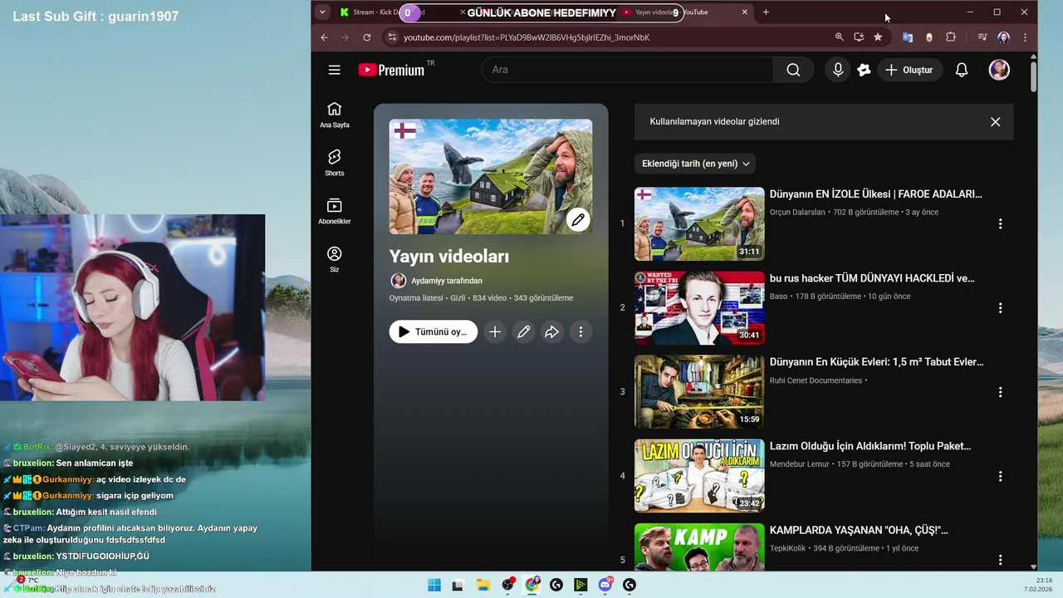Open a new Chrome tab
The image size is (1063, 598).
(766, 12)
